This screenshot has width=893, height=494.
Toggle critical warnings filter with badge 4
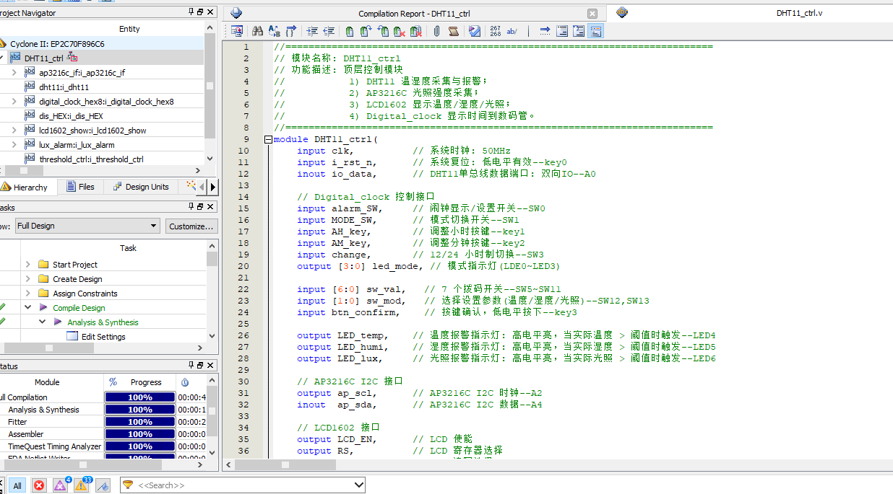click(x=60, y=485)
